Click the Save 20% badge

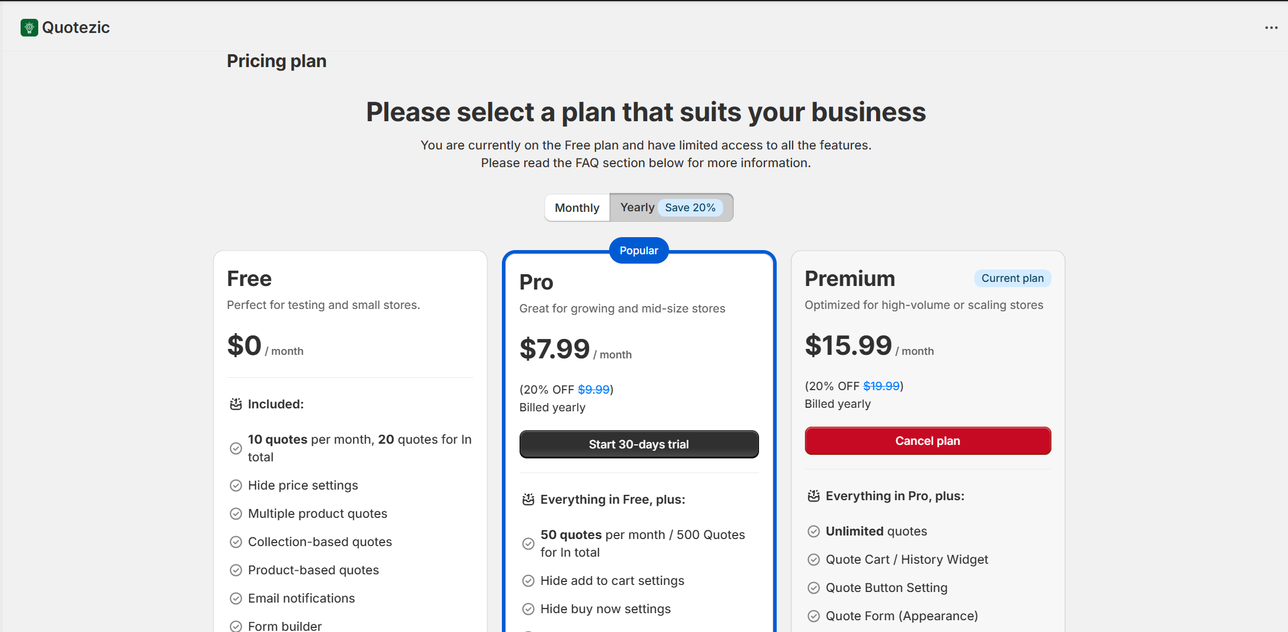[690, 208]
